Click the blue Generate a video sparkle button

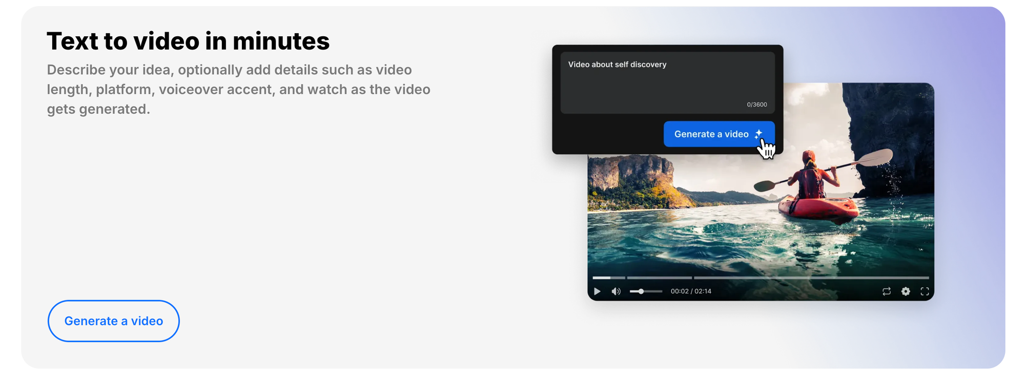pyautogui.click(x=719, y=134)
